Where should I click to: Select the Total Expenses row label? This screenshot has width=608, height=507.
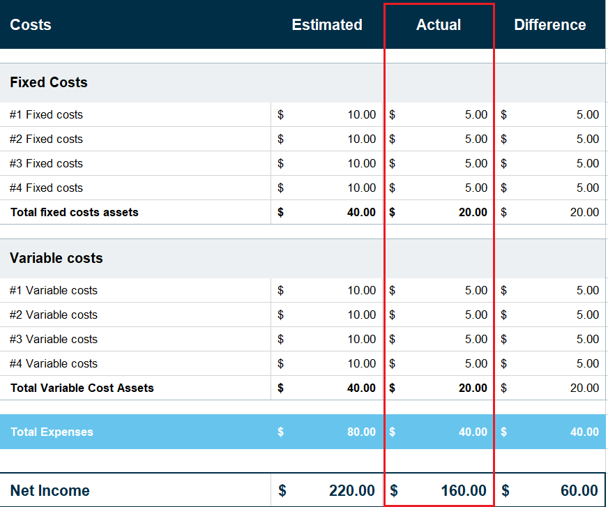tap(52, 432)
